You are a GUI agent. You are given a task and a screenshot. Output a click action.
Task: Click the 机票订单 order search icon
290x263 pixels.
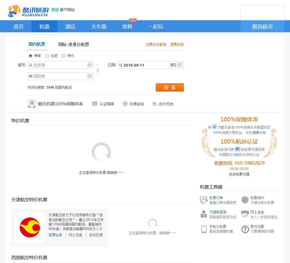pos(204,200)
